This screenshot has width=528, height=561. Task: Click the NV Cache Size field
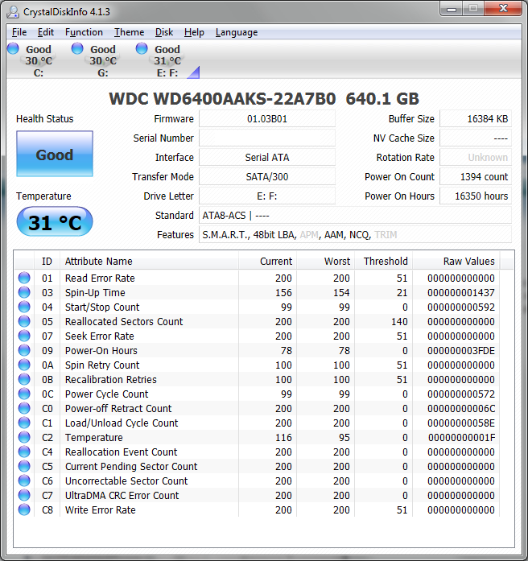(x=476, y=138)
